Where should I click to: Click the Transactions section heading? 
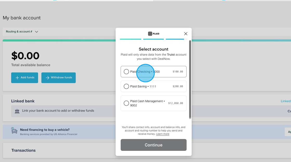click(x=23, y=150)
